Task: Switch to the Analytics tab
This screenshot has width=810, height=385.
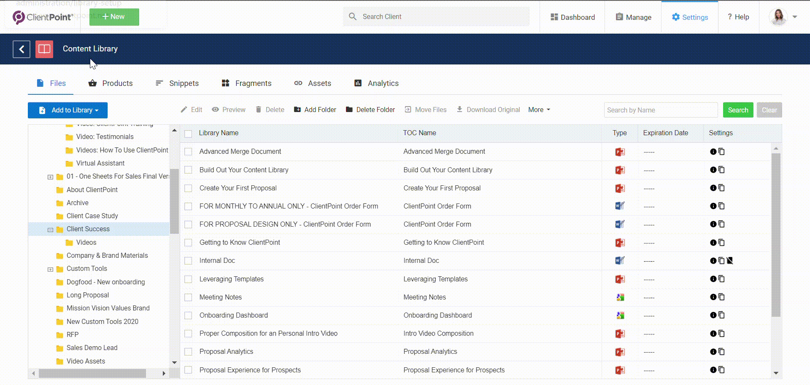Action: click(376, 83)
